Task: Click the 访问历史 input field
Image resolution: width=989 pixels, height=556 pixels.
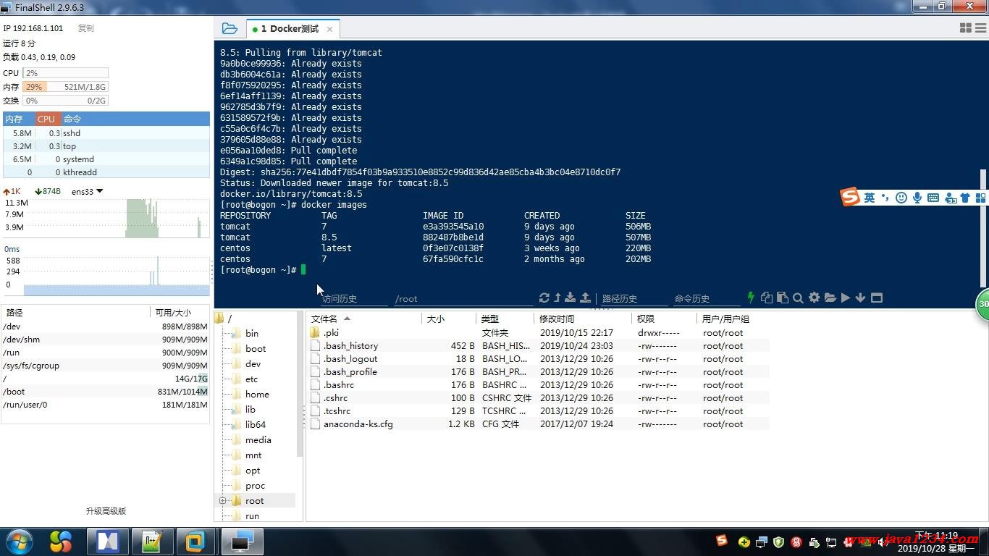Action: pyautogui.click(x=354, y=298)
